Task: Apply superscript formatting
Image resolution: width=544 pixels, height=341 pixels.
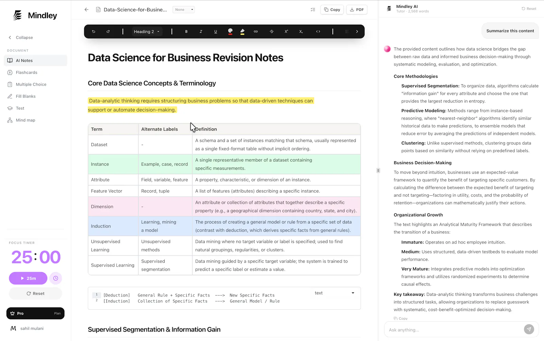Action: (286, 32)
